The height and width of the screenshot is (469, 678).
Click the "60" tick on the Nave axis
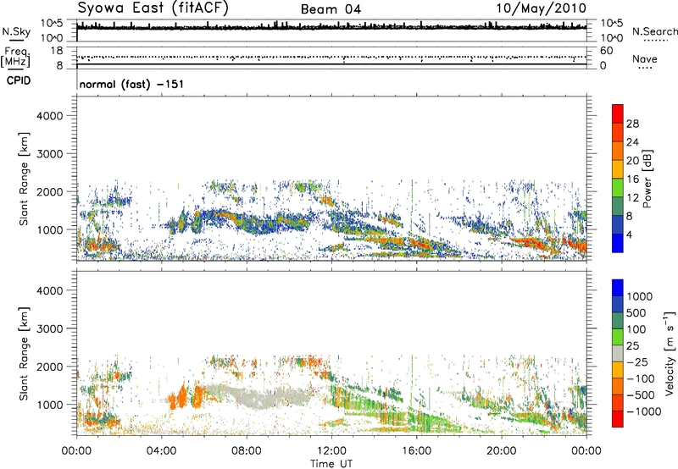606,51
